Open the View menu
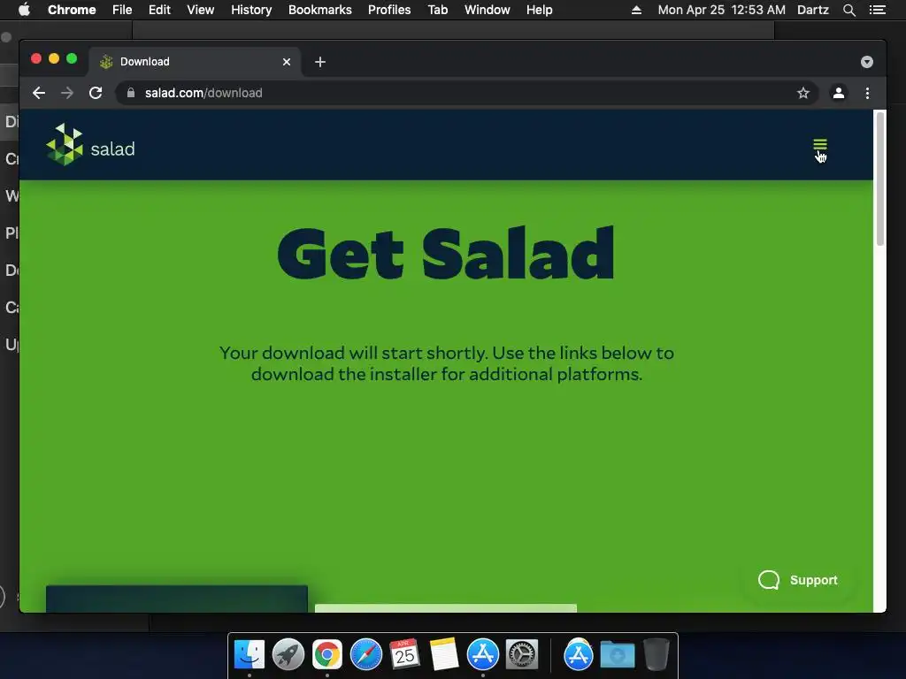 [x=201, y=10]
